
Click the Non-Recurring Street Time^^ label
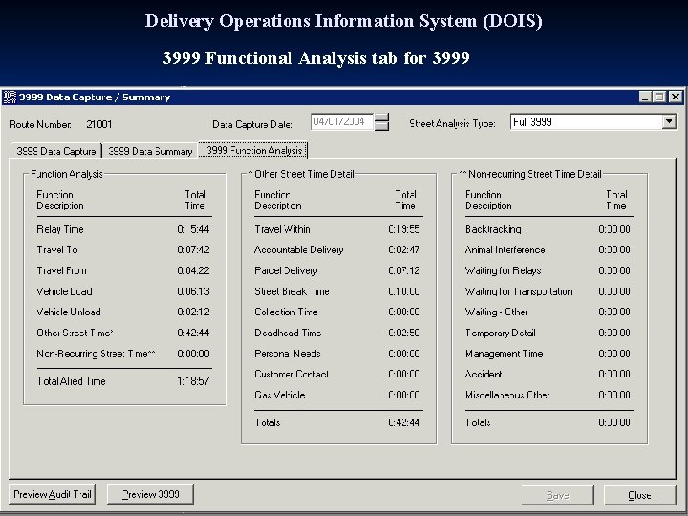97,354
